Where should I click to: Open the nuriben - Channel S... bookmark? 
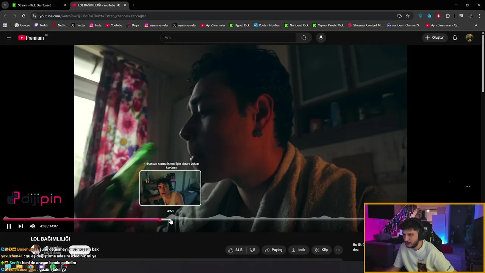(x=404, y=25)
